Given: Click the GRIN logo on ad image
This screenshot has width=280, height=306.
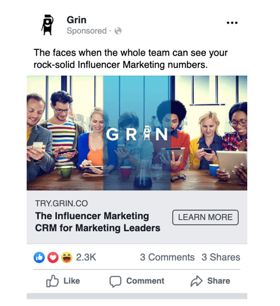Looking at the screenshot, I should click(x=137, y=134).
